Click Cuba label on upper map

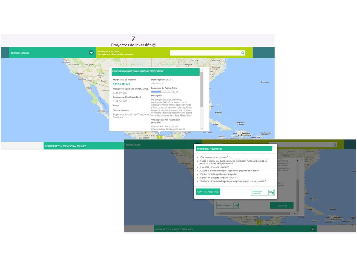pyautogui.click(x=215, y=124)
